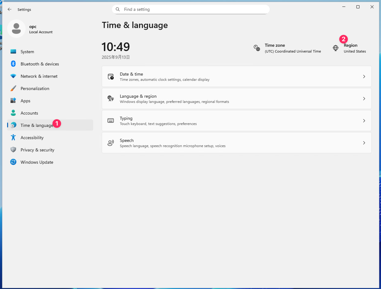The height and width of the screenshot is (289, 381).
Task: Click the Settings window title text
Action: coord(24,10)
